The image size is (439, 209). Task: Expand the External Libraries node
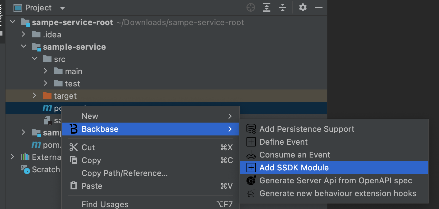pos(13,157)
